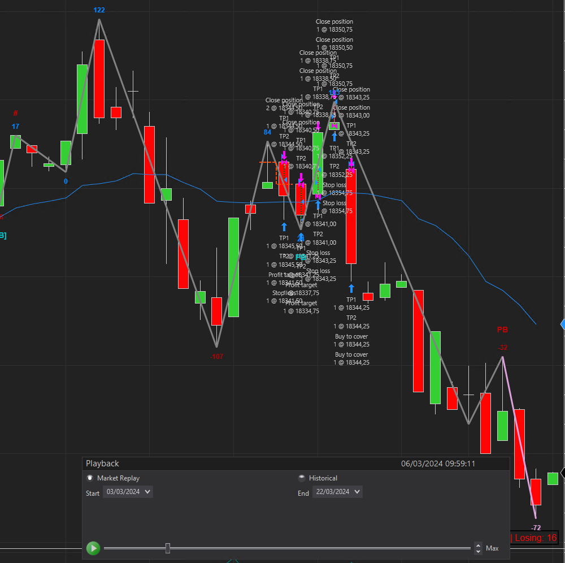Click the blue 84 swing label
Viewport: 565px width, 563px height.
[x=267, y=132]
